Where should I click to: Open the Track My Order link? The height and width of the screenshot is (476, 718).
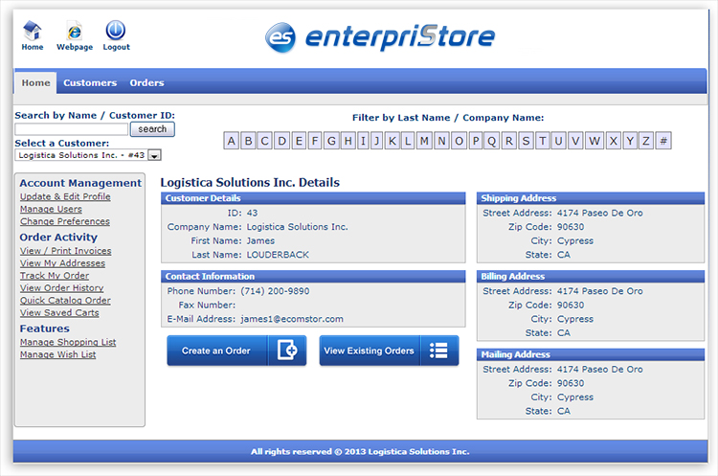[54, 276]
